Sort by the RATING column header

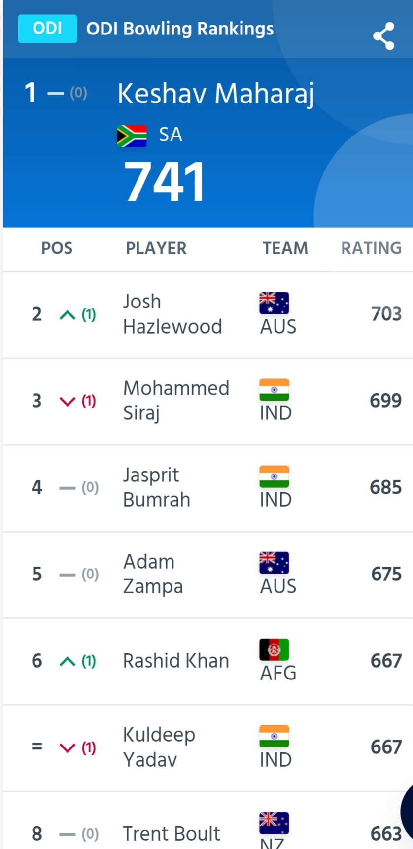coord(371,248)
